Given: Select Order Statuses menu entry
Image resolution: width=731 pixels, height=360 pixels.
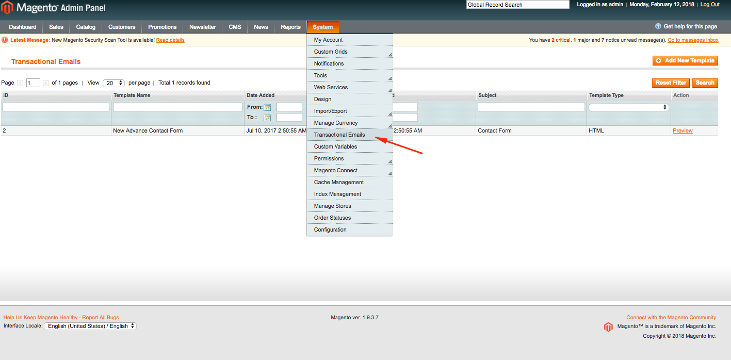Looking at the screenshot, I should (x=350, y=218).
